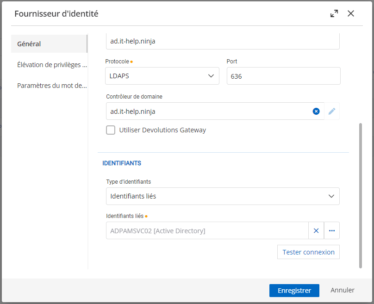Edit domain controller with pencil icon
The image size is (374, 304).
coord(332,112)
